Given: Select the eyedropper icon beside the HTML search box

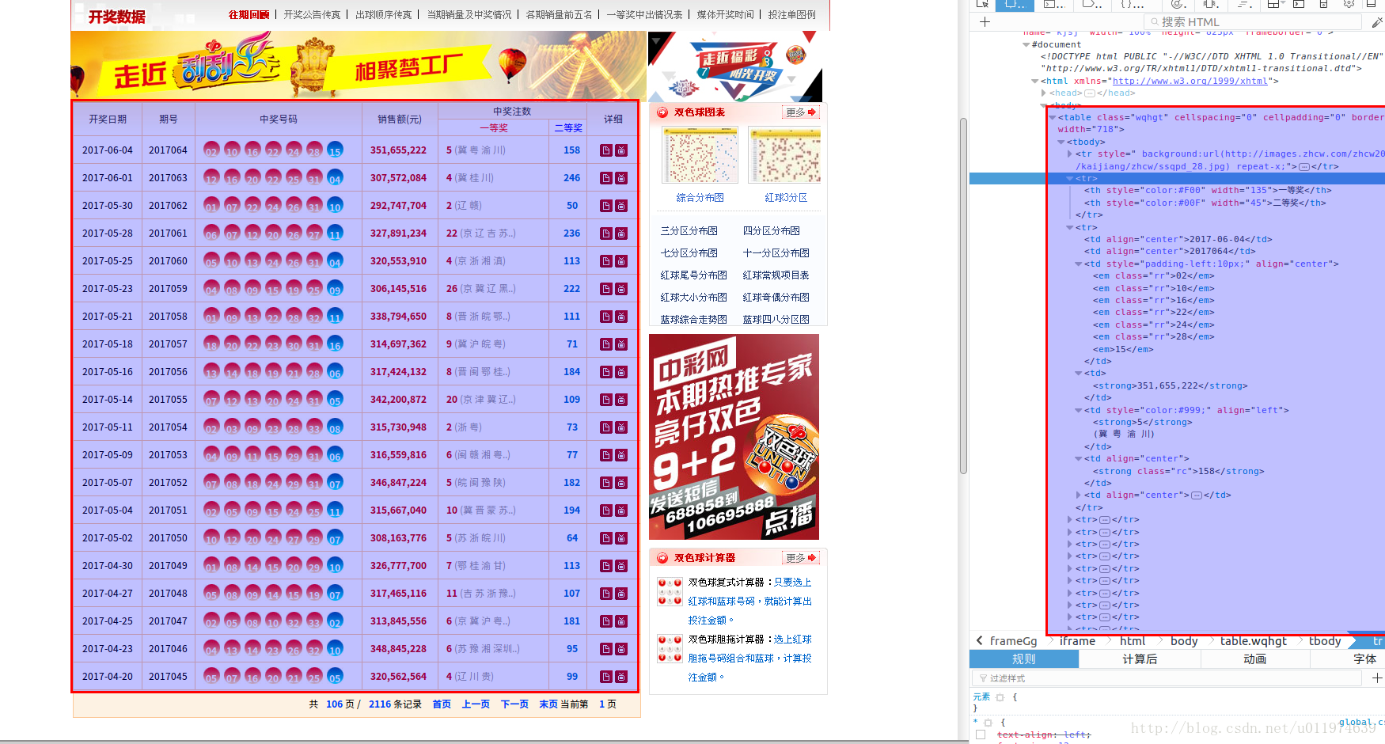Looking at the screenshot, I should coord(1377,21).
